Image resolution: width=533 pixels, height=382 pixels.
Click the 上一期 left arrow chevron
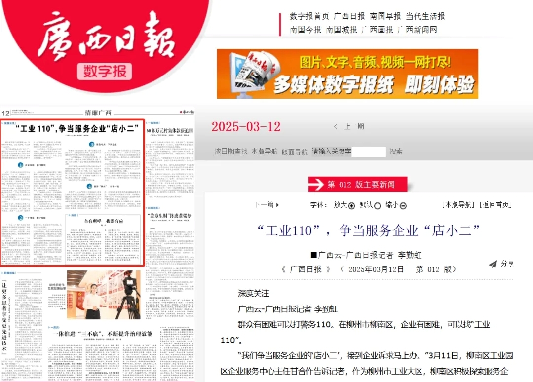point(336,127)
